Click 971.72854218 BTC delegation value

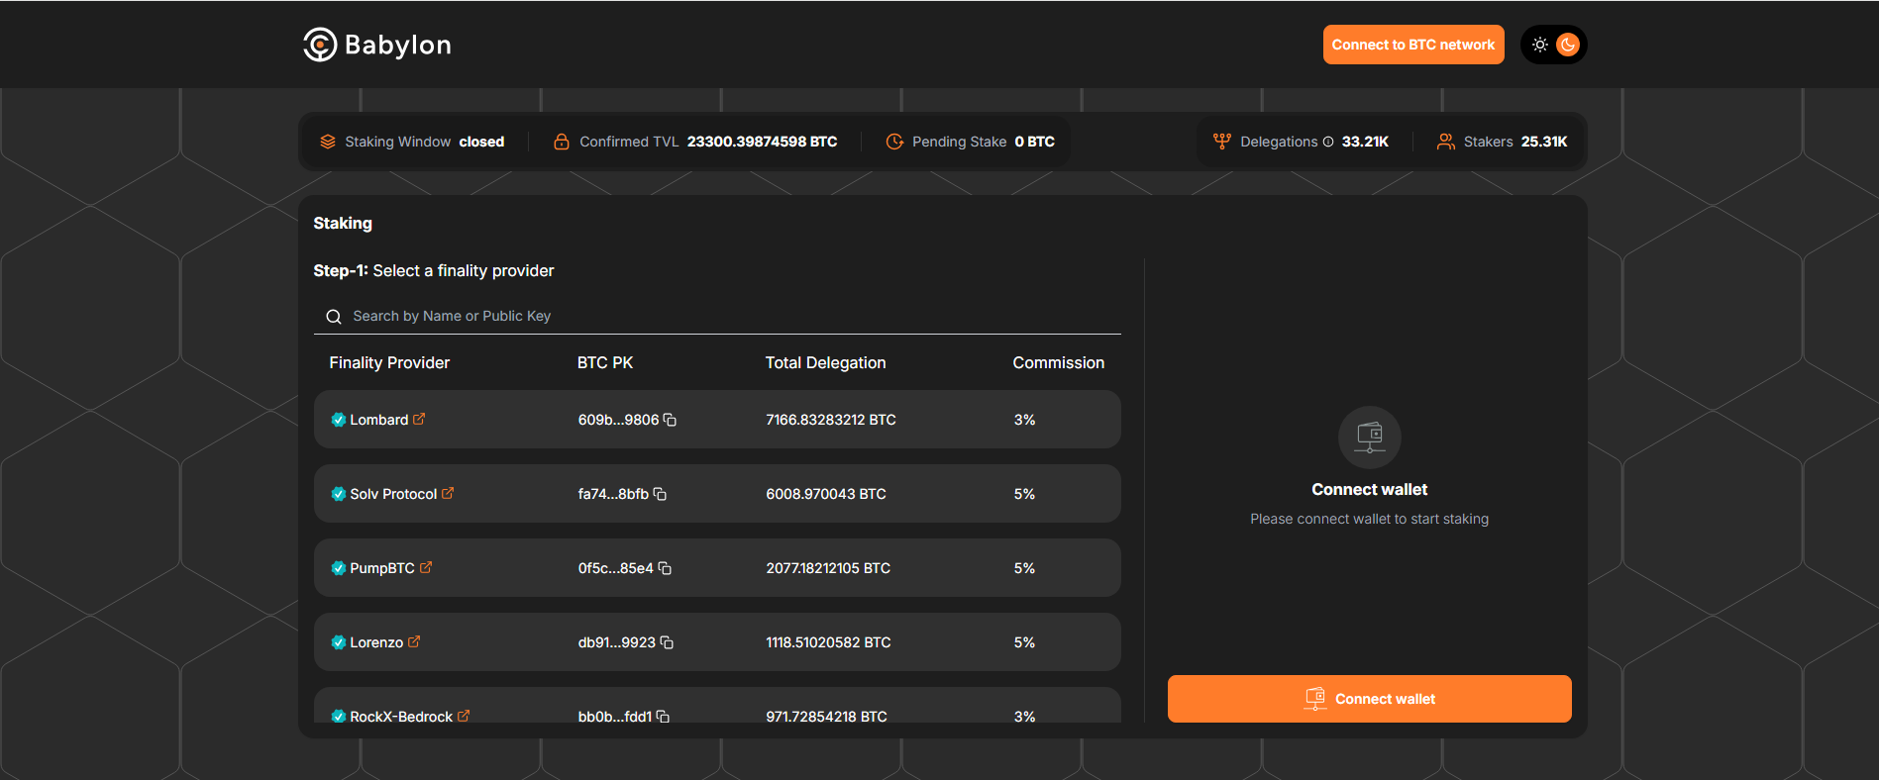tap(826, 717)
